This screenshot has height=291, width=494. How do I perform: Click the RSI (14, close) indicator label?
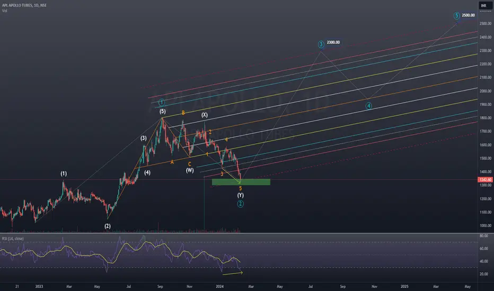click(x=13, y=239)
